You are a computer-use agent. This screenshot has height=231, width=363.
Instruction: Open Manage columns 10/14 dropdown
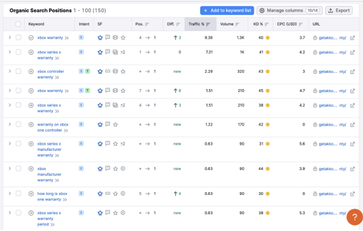289,11
